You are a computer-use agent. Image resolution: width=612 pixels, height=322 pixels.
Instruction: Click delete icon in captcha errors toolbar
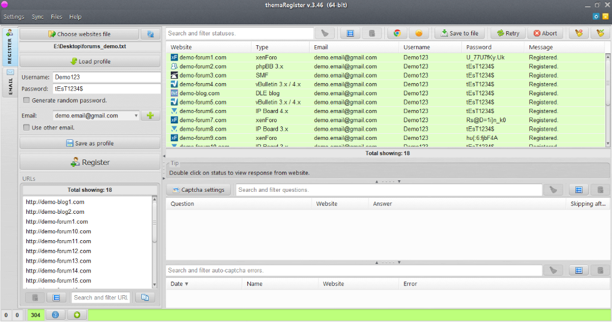600,270
